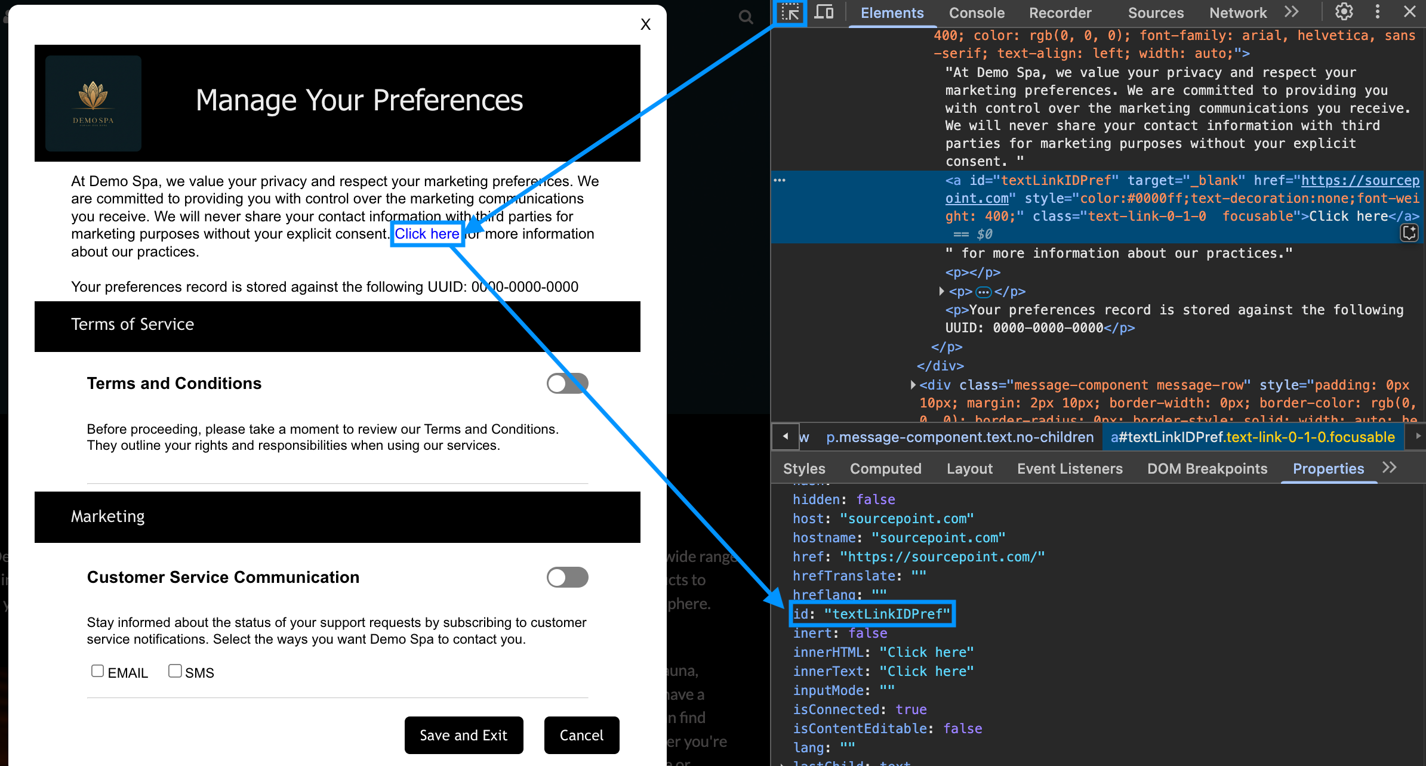The width and height of the screenshot is (1426, 766).
Task: Click the hostname property row
Action: [x=899, y=538]
